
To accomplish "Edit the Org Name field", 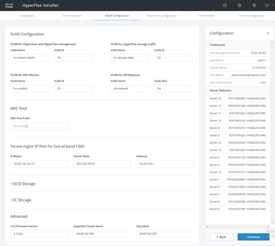I will 165,234.
